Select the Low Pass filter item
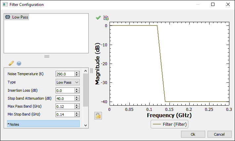The width and height of the screenshot is (235, 141). 17,17
